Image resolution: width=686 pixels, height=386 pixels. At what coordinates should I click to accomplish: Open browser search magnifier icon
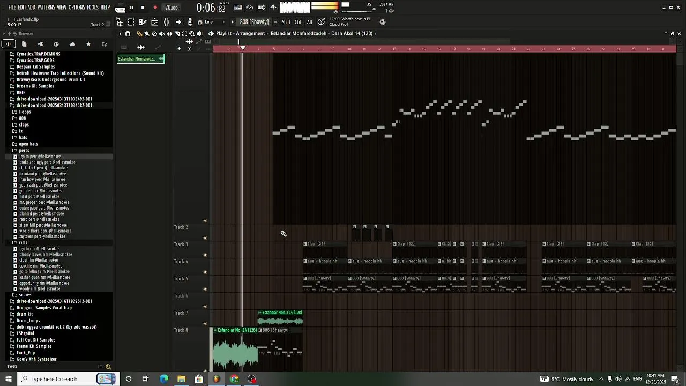coord(108,367)
